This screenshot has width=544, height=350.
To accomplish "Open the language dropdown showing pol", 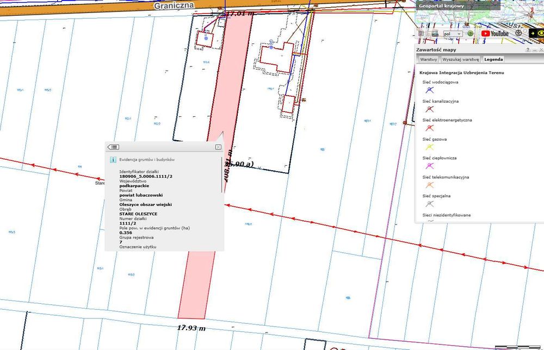I will 453,34.
